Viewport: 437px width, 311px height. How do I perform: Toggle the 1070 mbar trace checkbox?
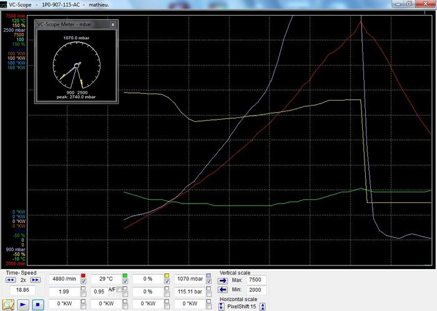coord(209,282)
